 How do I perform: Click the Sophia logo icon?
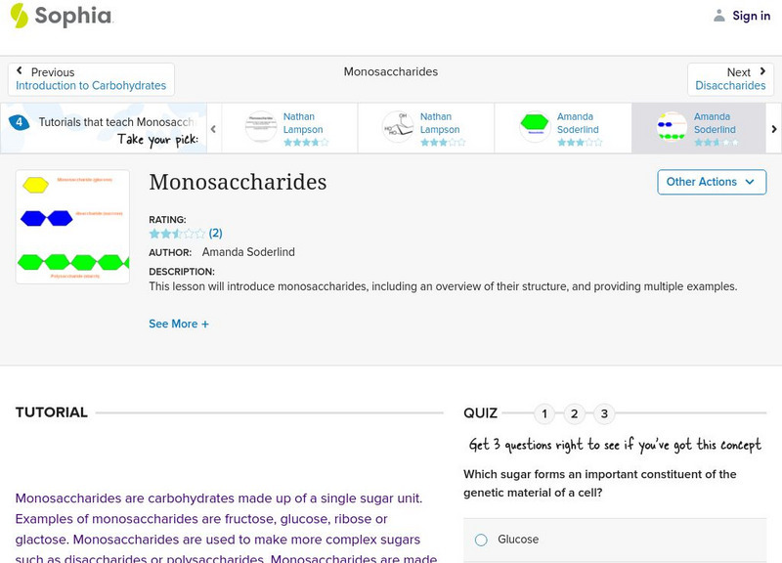click(18, 16)
